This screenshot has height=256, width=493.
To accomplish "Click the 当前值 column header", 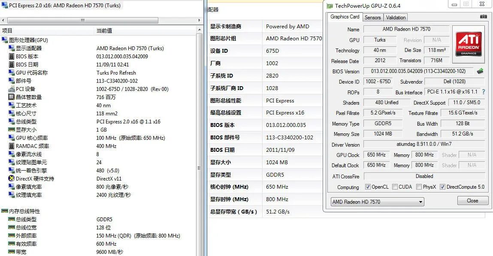I will click(x=145, y=30).
